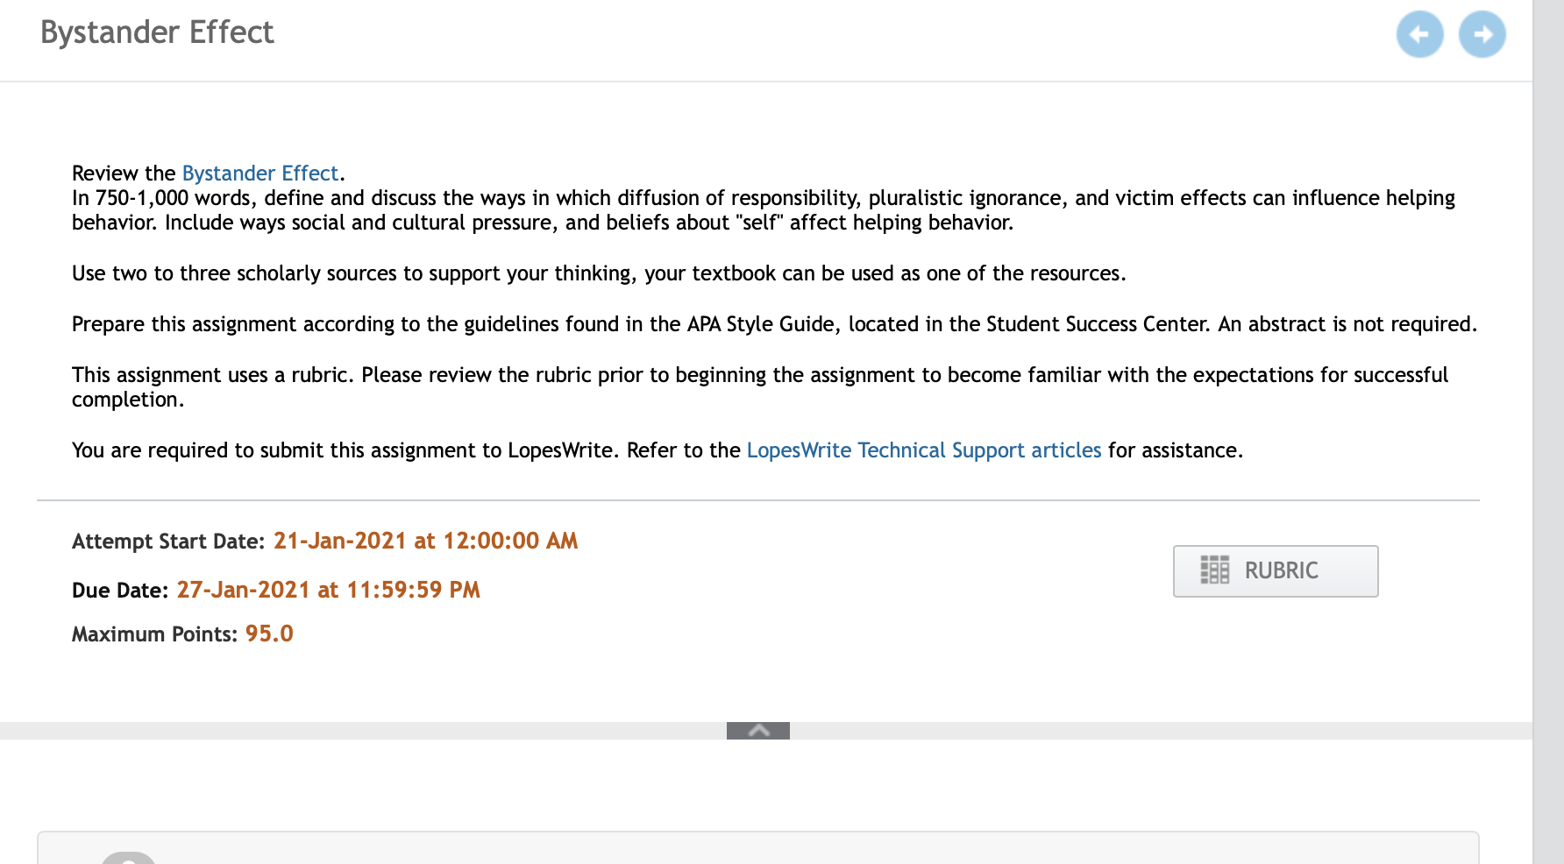Click the 750-1,000 words instruction paragraph
The width and height of the screenshot is (1564, 864).
(x=764, y=210)
